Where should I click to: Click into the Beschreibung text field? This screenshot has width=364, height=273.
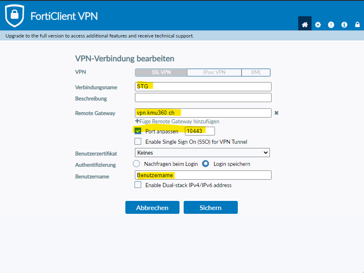click(203, 98)
